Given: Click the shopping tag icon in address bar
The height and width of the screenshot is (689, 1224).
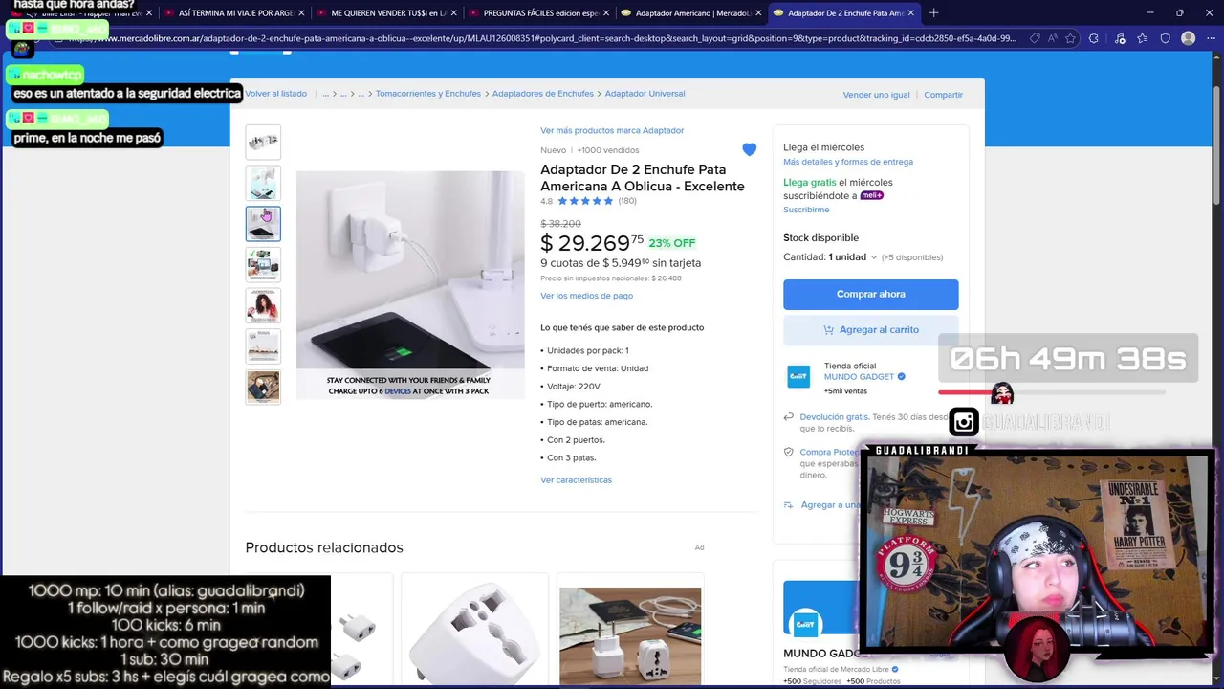Looking at the screenshot, I should (1035, 38).
